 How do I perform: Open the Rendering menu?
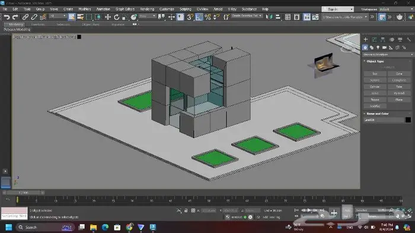[147, 9]
